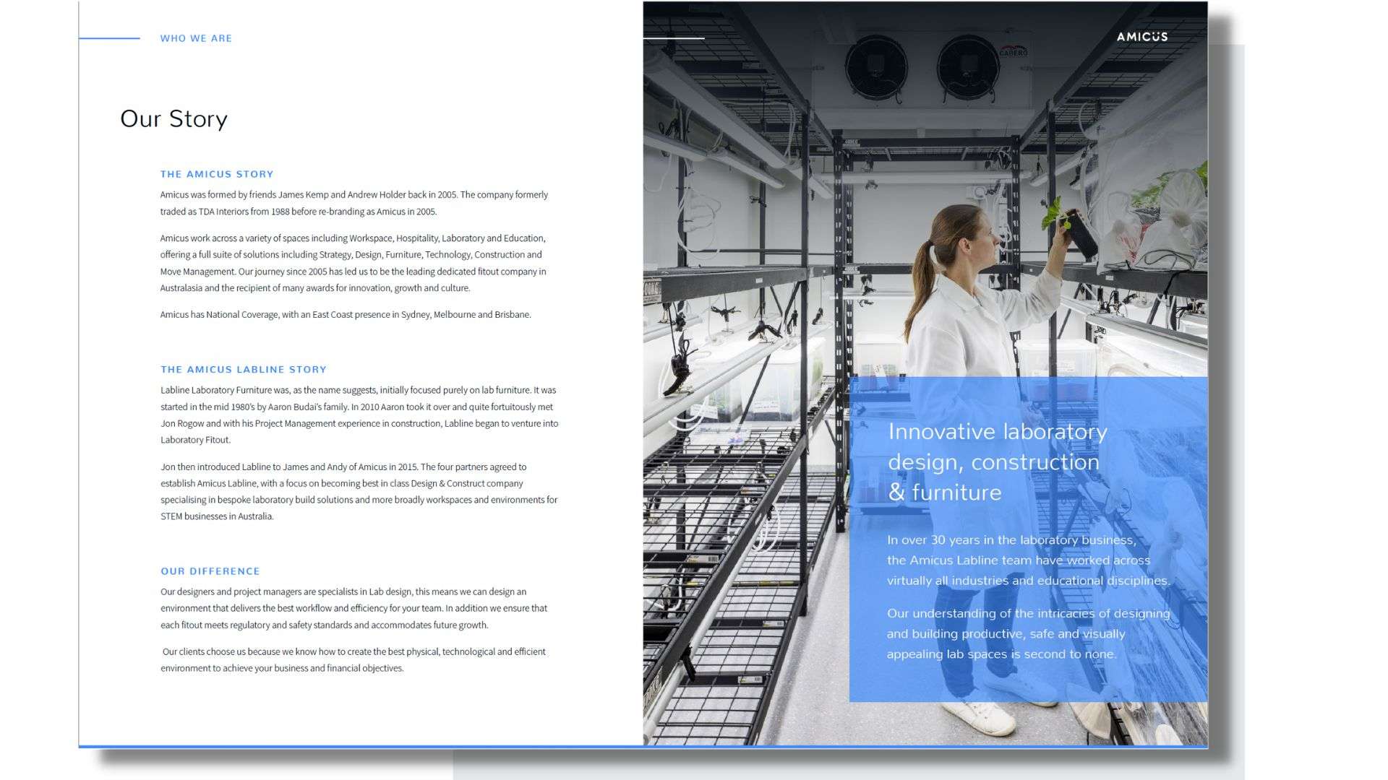Select 'THE AMICUS STORY' heading
Image resolution: width=1388 pixels, height=780 pixels.
click(x=217, y=174)
